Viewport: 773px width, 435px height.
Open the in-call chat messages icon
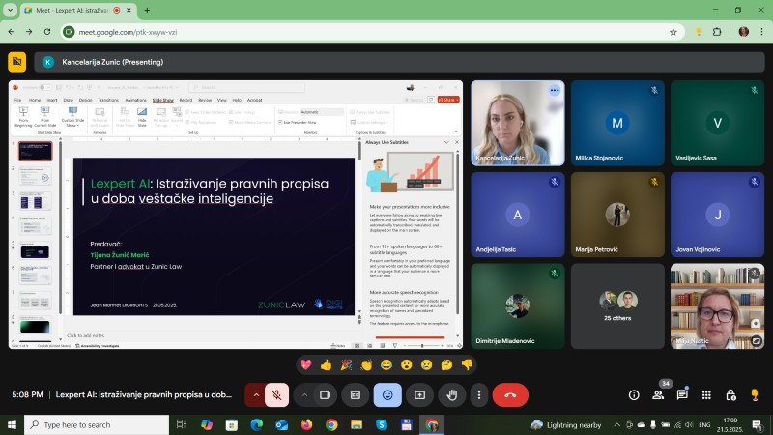(682, 395)
